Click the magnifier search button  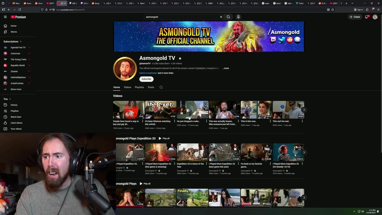click(x=228, y=17)
